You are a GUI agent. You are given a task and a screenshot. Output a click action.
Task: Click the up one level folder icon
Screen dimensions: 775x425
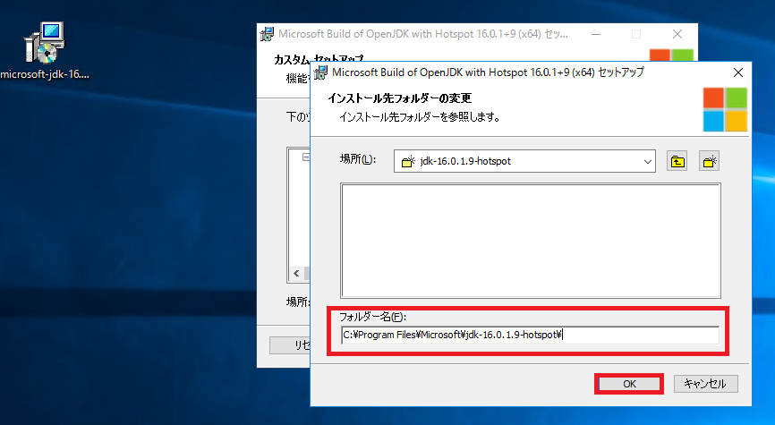(x=677, y=161)
